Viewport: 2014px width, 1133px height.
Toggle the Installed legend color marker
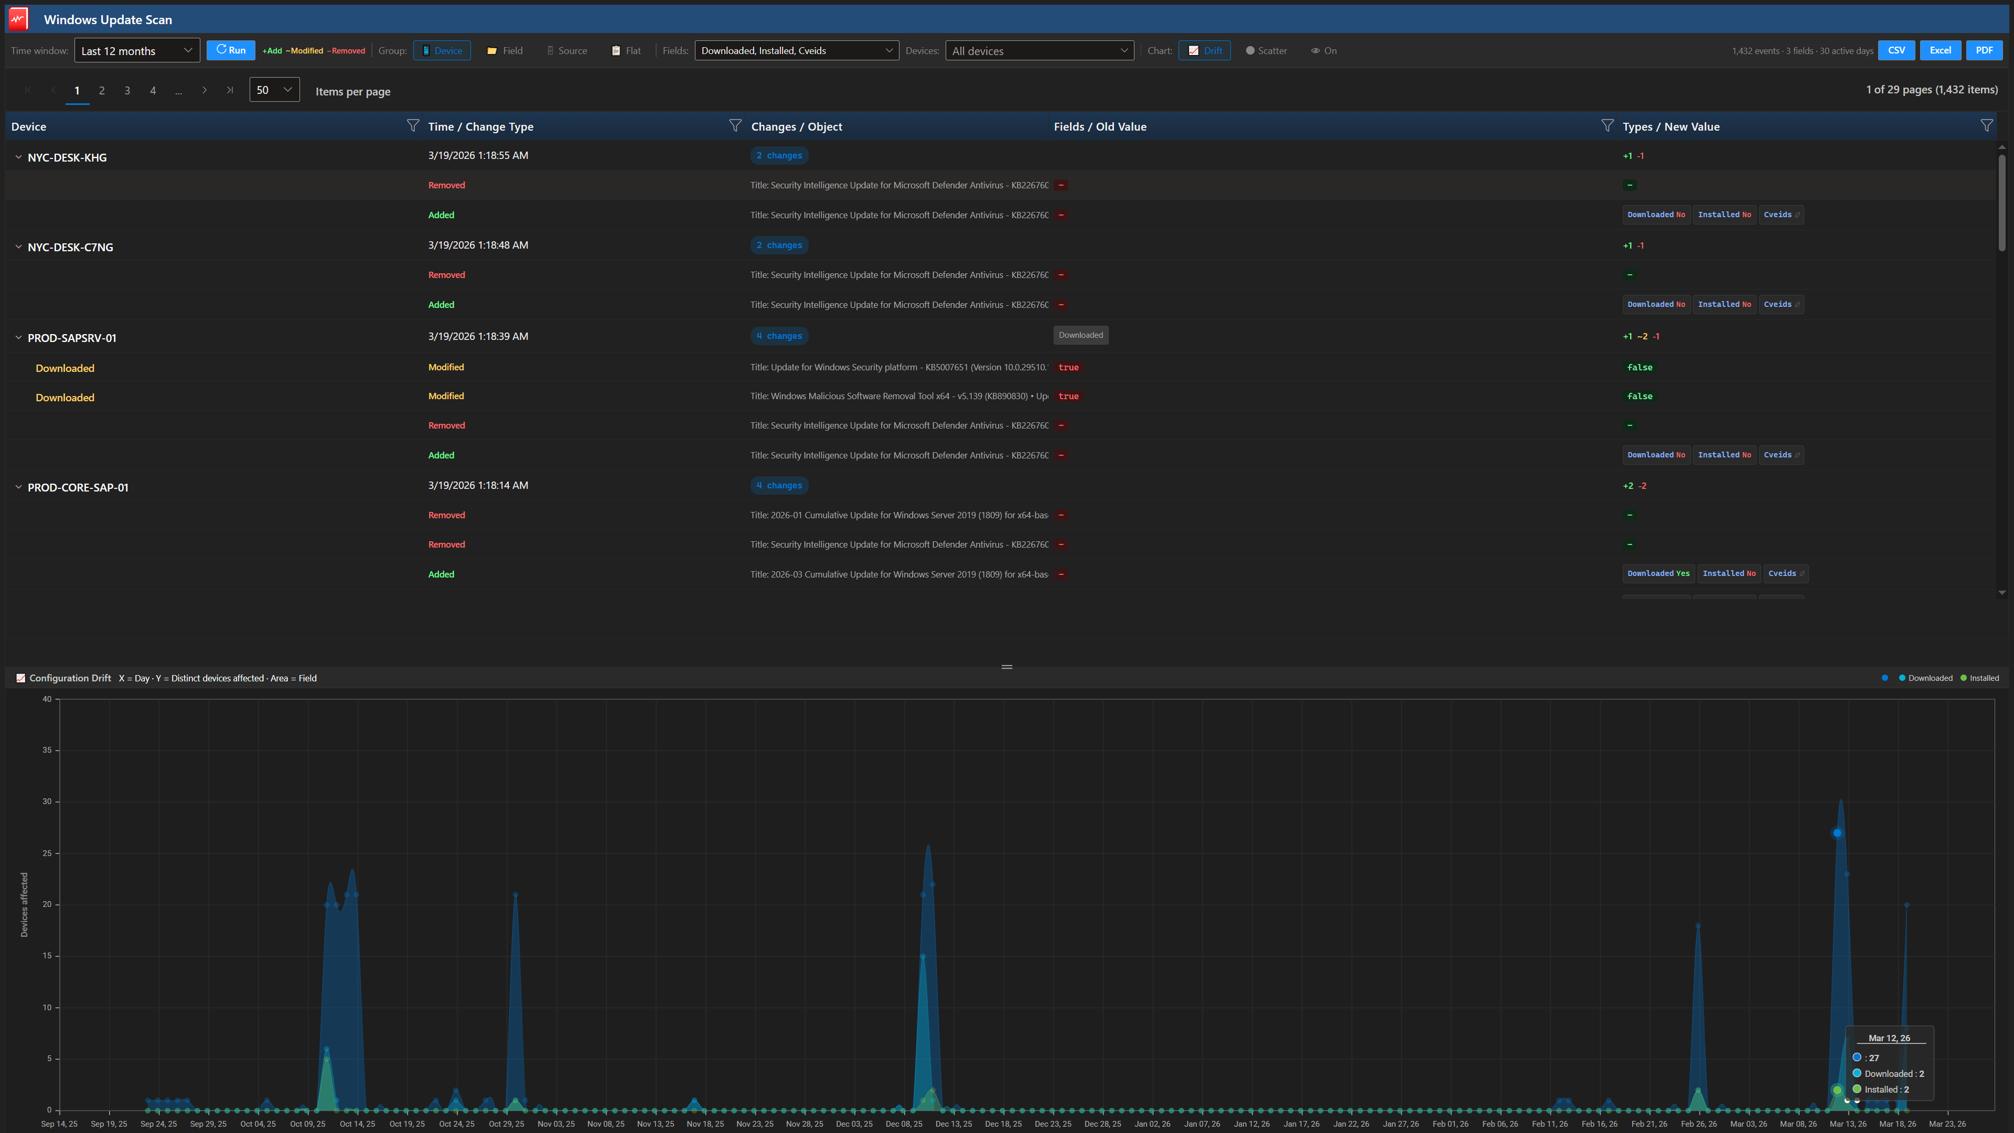[1963, 678]
